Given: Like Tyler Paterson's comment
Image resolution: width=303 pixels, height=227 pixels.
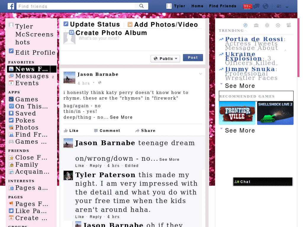Looking at the screenshot, I should [79, 217].
